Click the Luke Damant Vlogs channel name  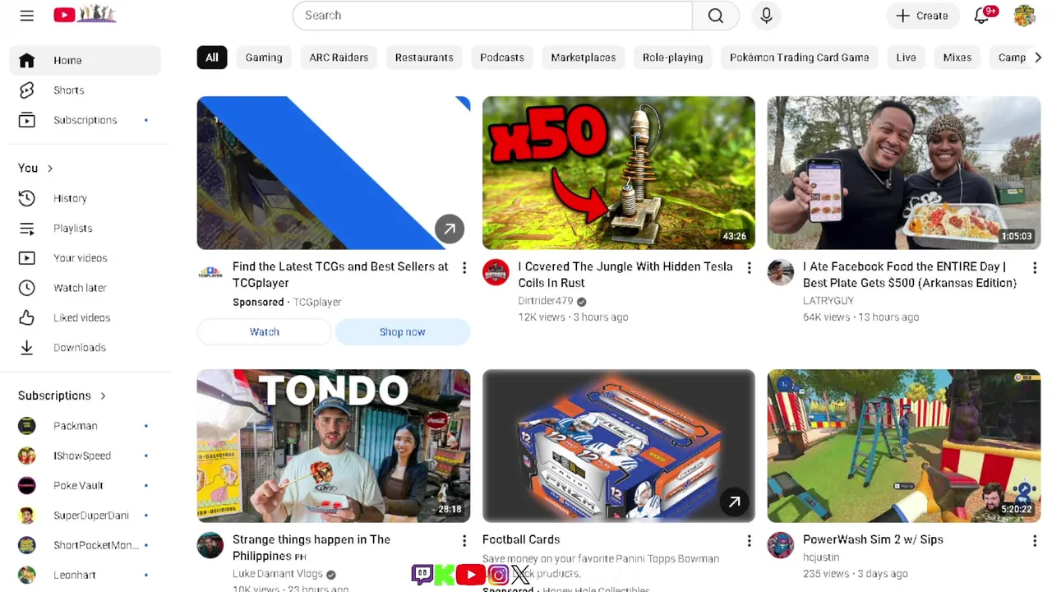point(278,574)
